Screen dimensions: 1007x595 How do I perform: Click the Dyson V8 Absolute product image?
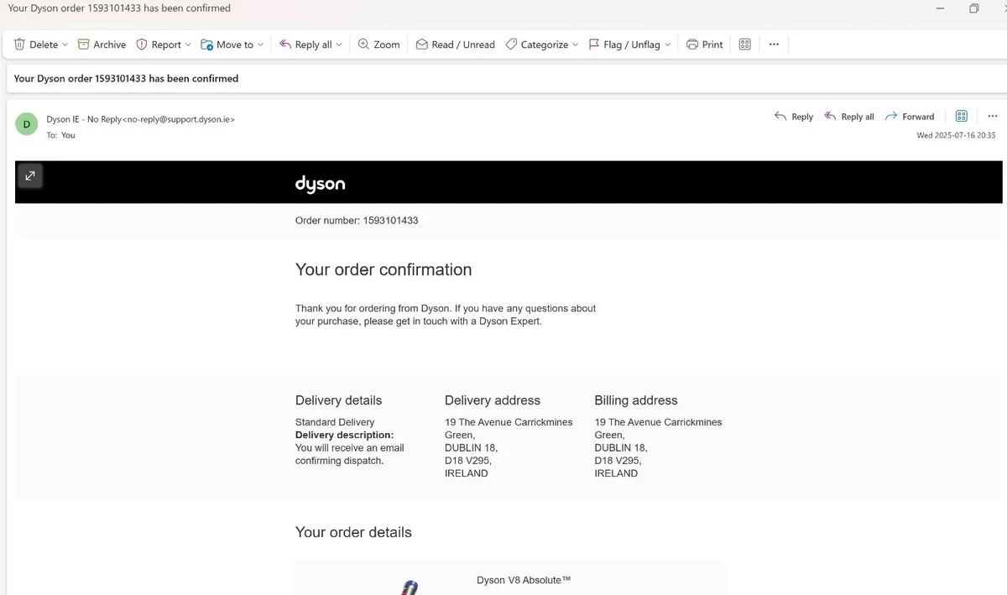coord(410,587)
